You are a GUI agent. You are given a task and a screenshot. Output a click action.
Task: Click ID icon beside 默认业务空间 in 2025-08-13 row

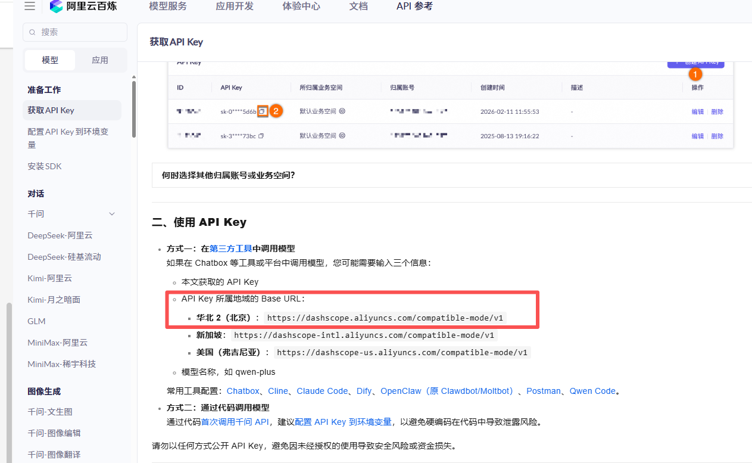[342, 136]
